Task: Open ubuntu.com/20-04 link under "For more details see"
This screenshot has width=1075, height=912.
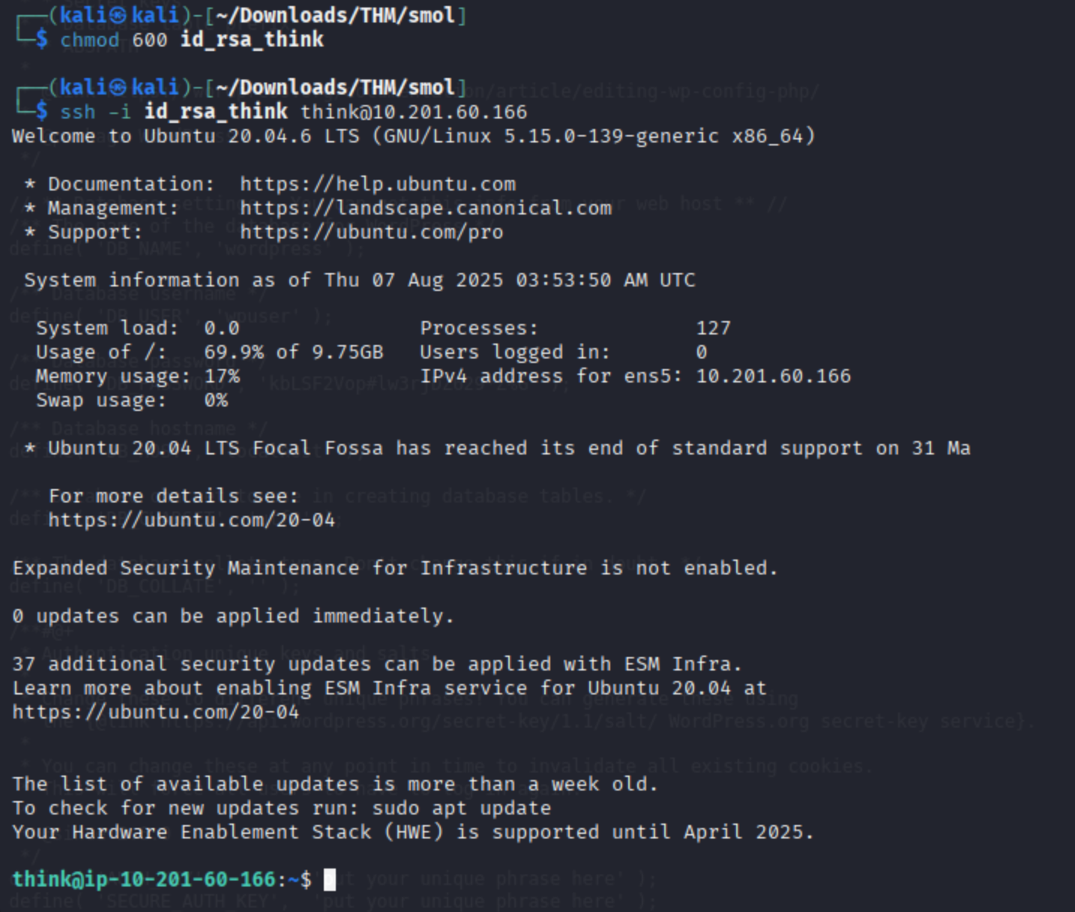Action: (191, 520)
